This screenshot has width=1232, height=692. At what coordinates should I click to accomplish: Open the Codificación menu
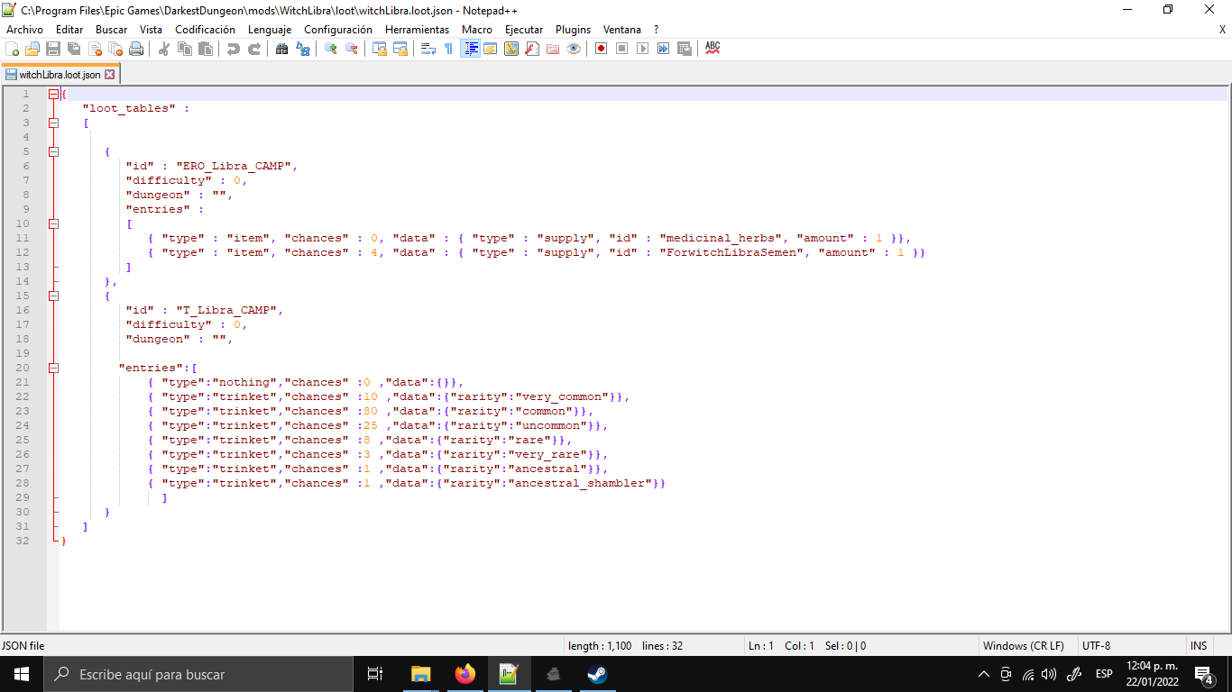(205, 30)
